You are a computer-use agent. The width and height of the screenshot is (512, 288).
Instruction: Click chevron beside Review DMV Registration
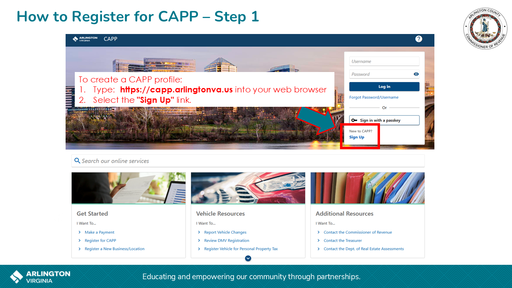click(x=199, y=240)
